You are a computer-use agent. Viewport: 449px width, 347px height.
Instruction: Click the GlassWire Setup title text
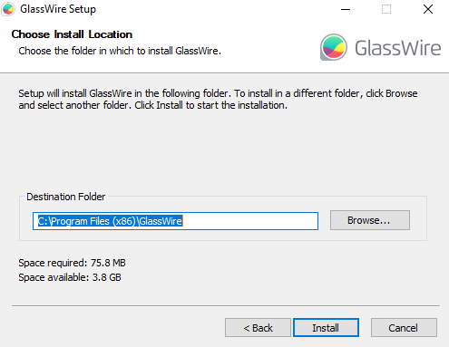pyautogui.click(x=58, y=9)
